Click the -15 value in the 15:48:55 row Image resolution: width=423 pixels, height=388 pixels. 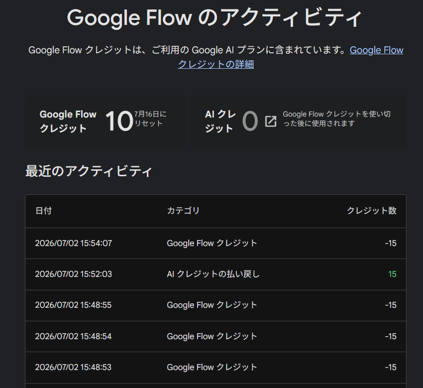(391, 305)
